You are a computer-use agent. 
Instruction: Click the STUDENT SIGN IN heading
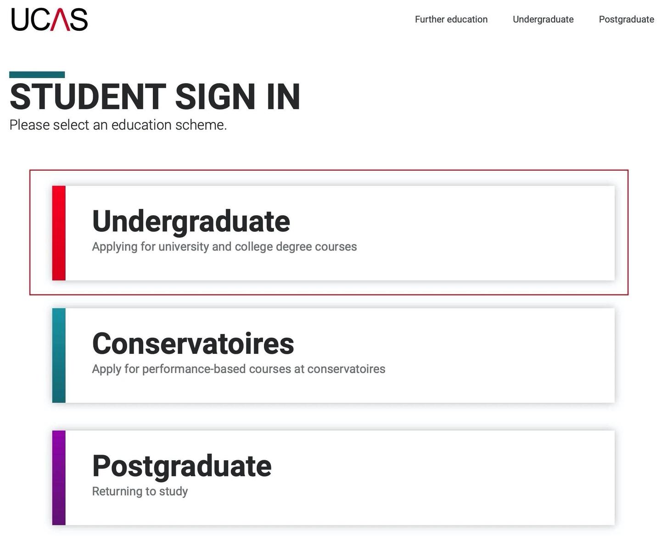pyautogui.click(x=155, y=97)
